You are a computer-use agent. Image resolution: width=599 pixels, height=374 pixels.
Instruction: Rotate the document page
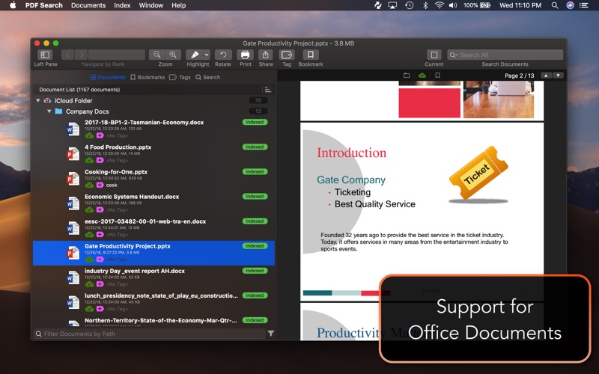point(223,55)
